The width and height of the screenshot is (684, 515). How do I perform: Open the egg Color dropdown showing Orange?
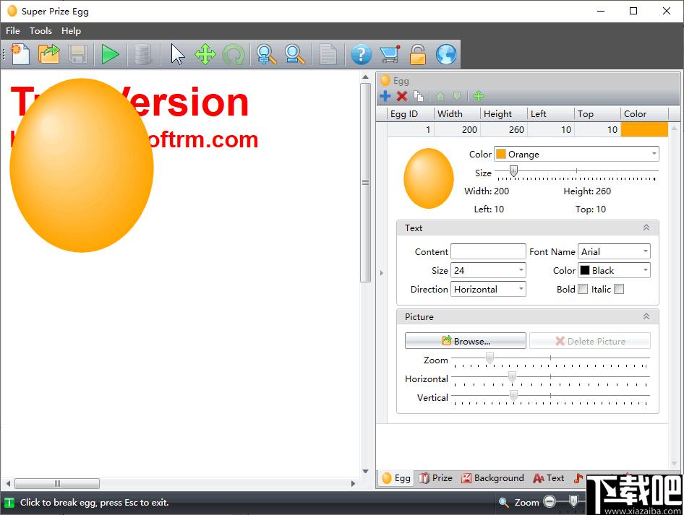pos(576,154)
